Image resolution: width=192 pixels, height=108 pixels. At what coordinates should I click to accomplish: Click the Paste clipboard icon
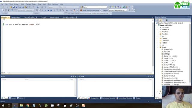tap(26, 7)
